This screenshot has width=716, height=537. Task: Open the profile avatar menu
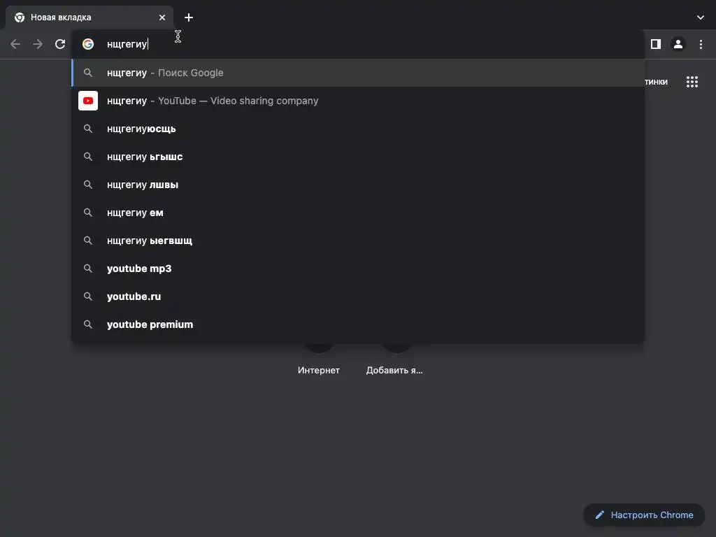[x=678, y=44]
